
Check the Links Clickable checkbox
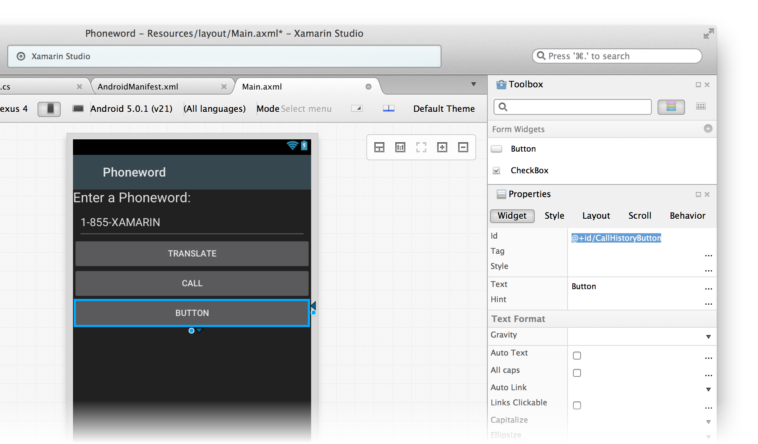577,405
